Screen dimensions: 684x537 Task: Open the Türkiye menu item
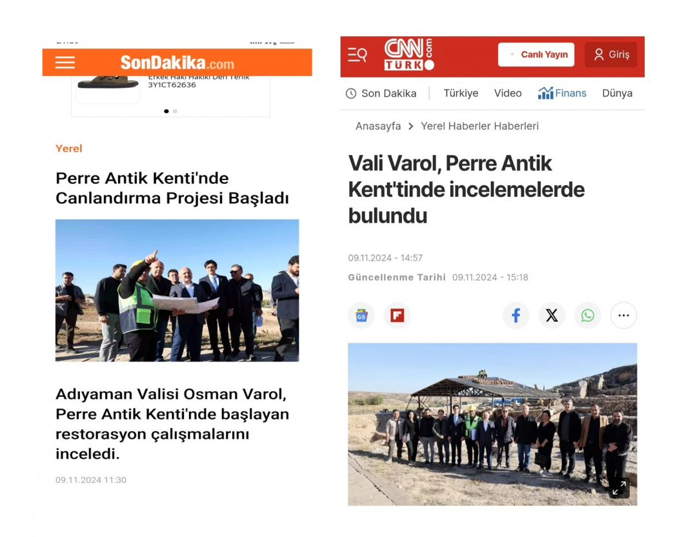[461, 94]
